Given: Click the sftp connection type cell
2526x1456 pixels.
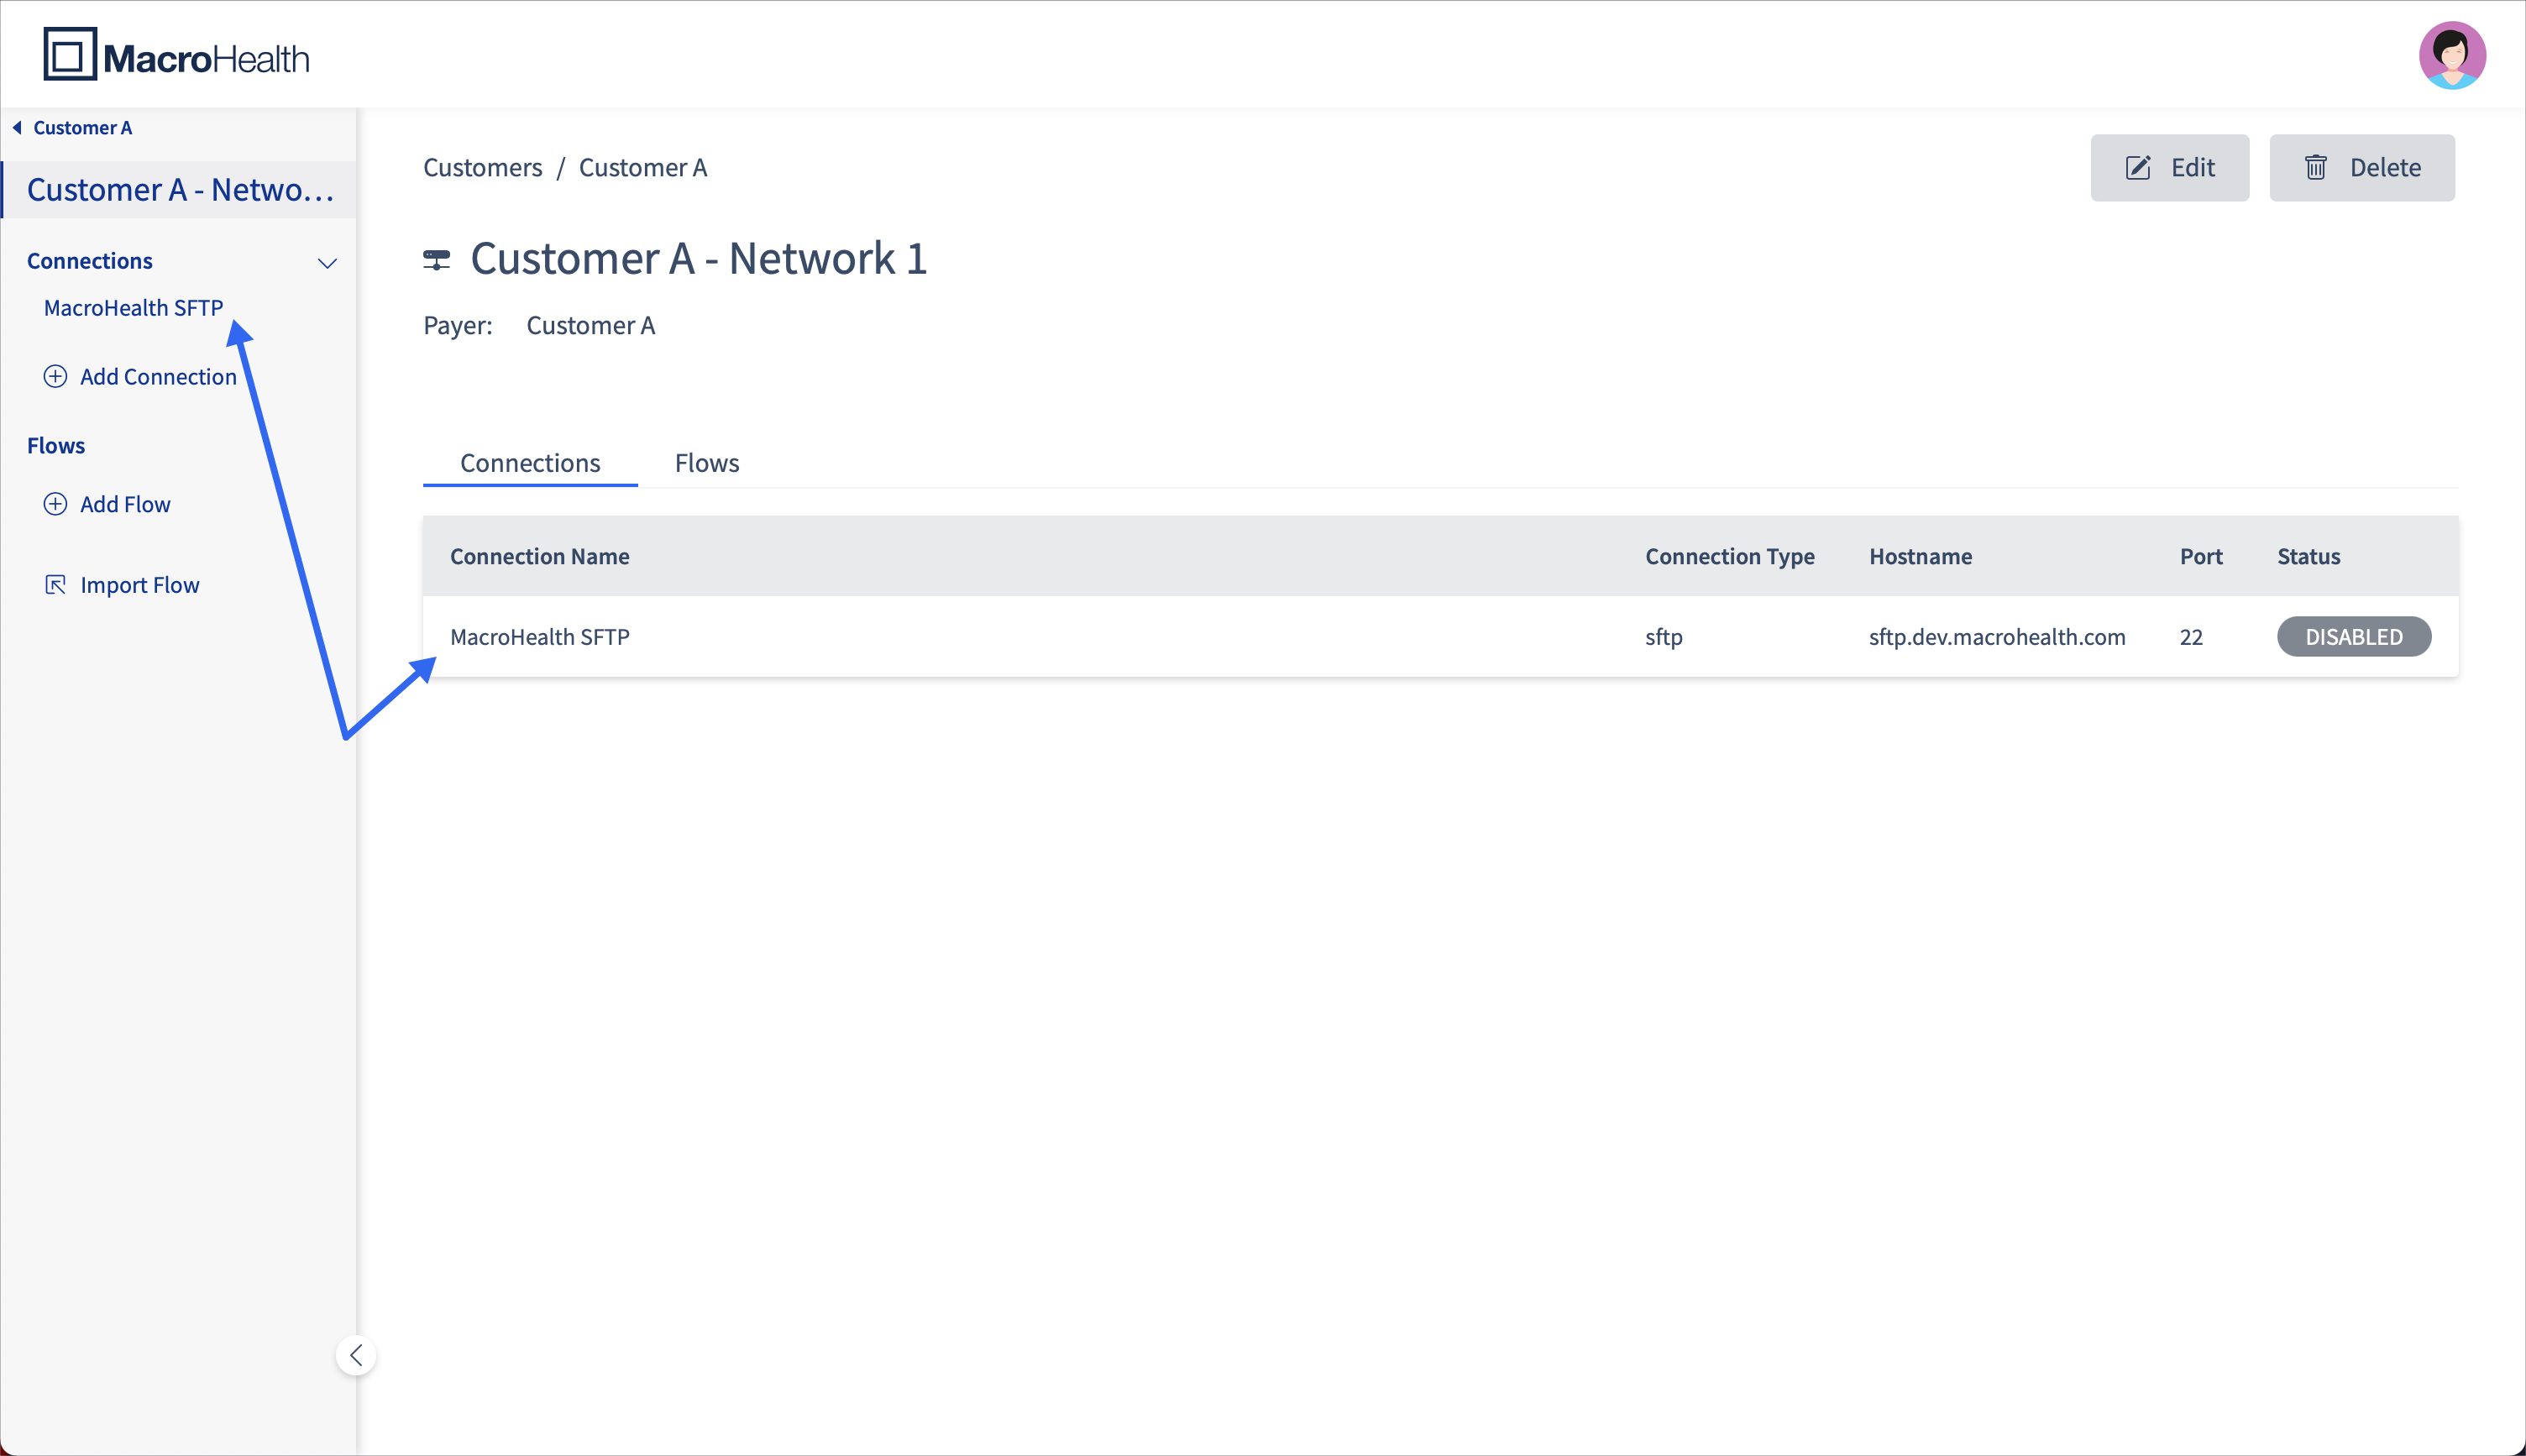Looking at the screenshot, I should (1664, 637).
